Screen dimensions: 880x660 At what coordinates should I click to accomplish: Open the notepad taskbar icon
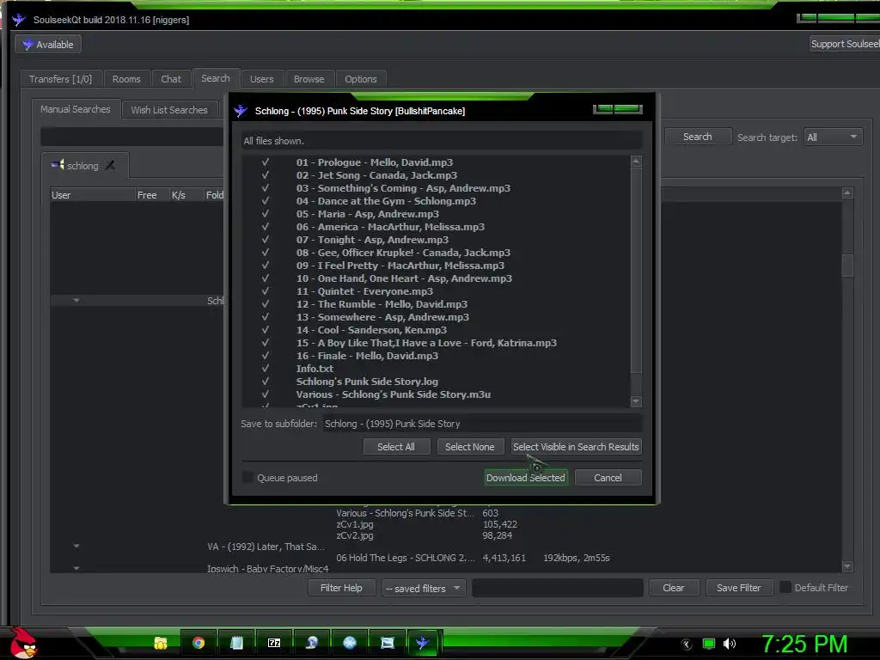pos(236,643)
